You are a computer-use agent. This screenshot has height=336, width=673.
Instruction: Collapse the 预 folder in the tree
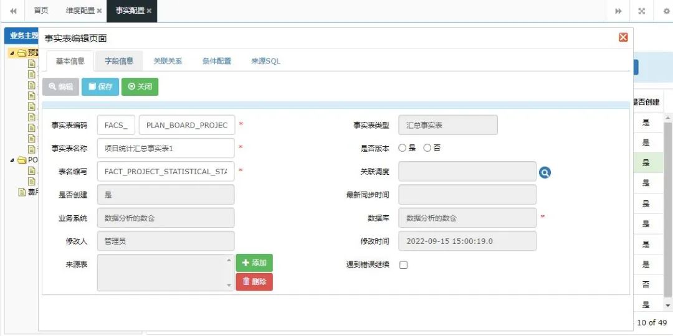click(x=12, y=53)
